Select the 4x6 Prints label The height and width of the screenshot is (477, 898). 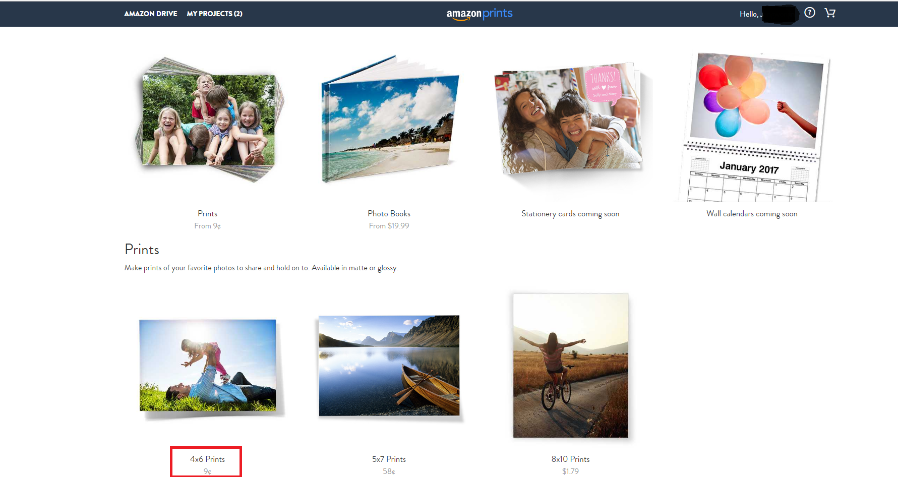(x=207, y=459)
